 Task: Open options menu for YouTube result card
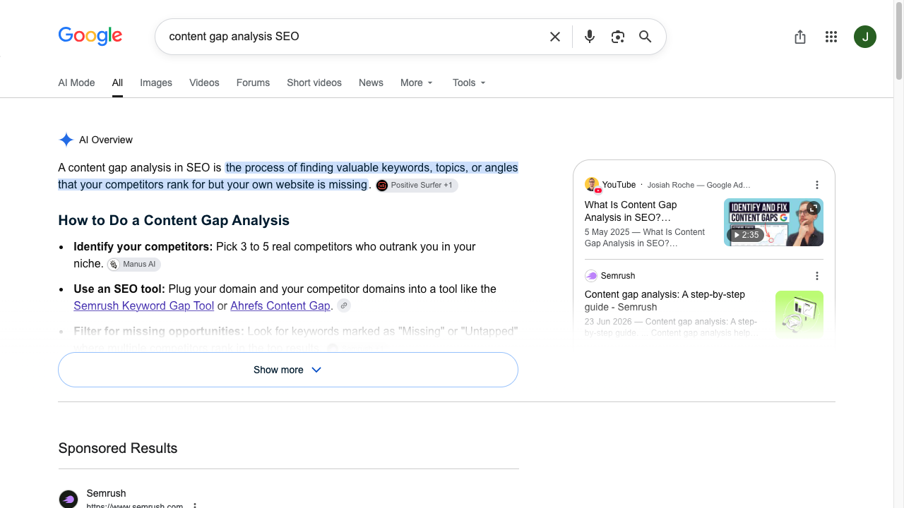[817, 185]
